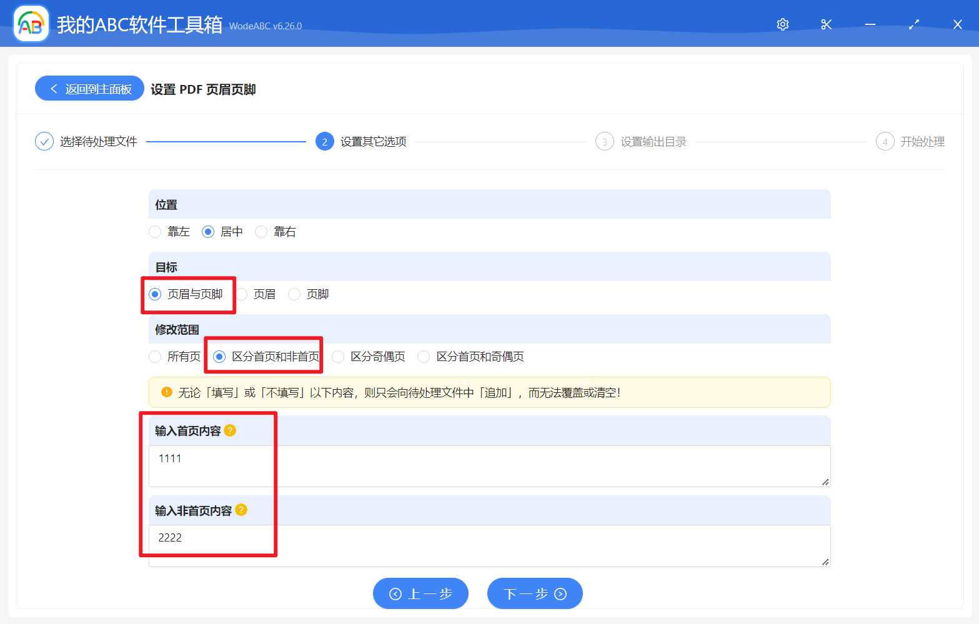The height and width of the screenshot is (624, 979).
Task: Open step 设置输出目录
Action: (x=653, y=142)
